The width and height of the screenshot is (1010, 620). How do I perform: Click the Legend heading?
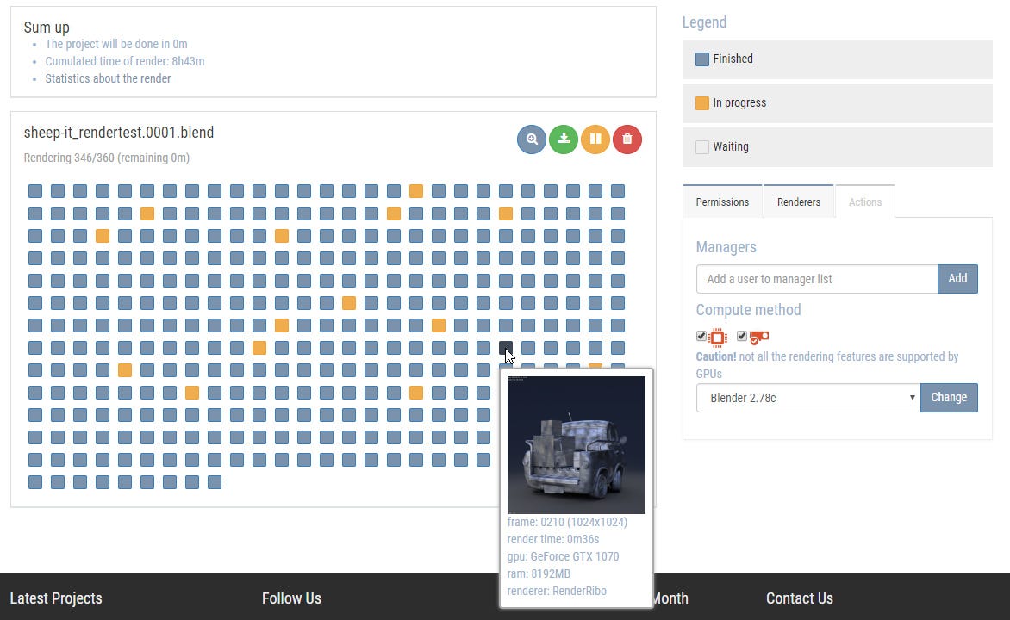[704, 22]
